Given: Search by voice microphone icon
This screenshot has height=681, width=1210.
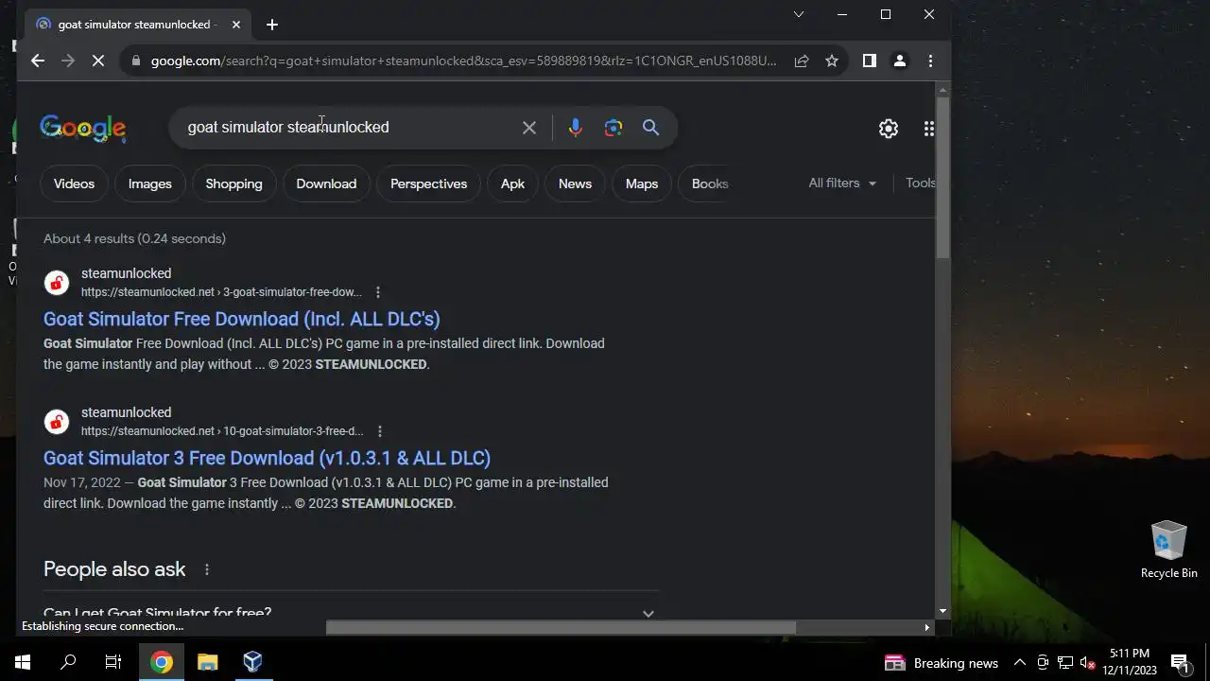Looking at the screenshot, I should coord(575,128).
